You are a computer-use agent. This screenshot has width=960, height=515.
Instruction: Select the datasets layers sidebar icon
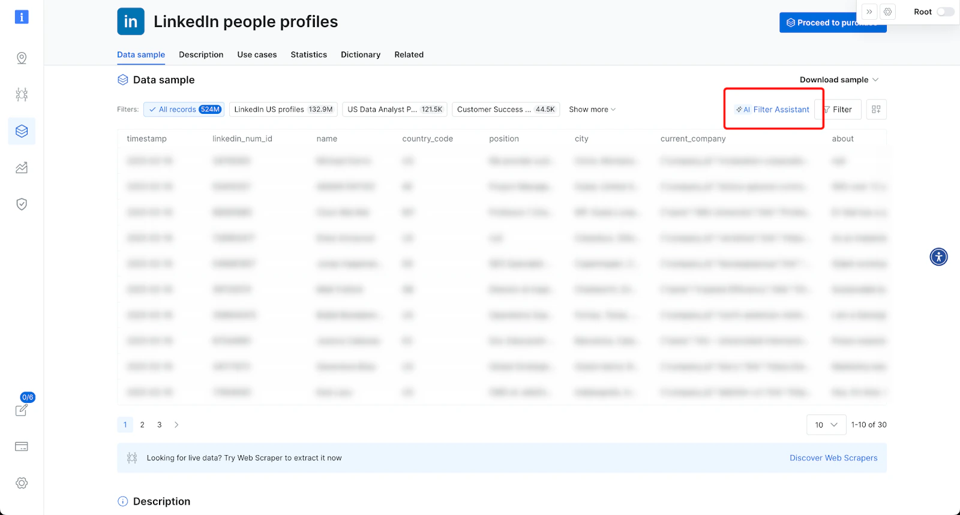click(x=22, y=131)
